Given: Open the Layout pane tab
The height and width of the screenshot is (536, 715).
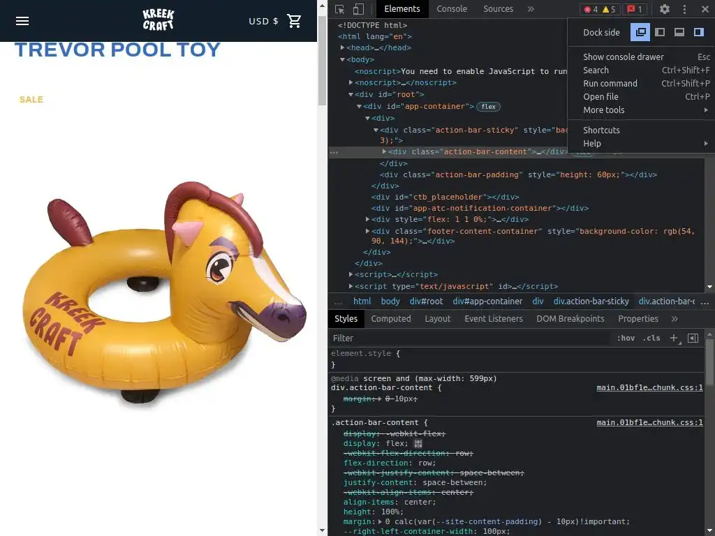Looking at the screenshot, I should pyautogui.click(x=437, y=318).
